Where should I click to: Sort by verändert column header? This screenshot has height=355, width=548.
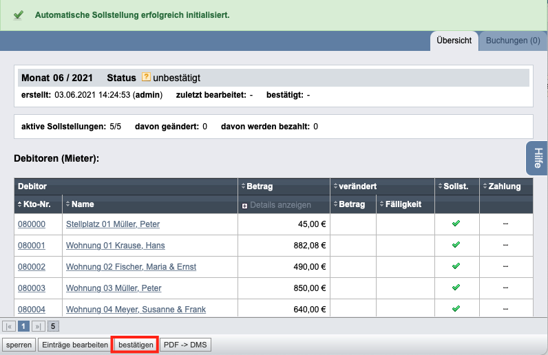(355, 186)
